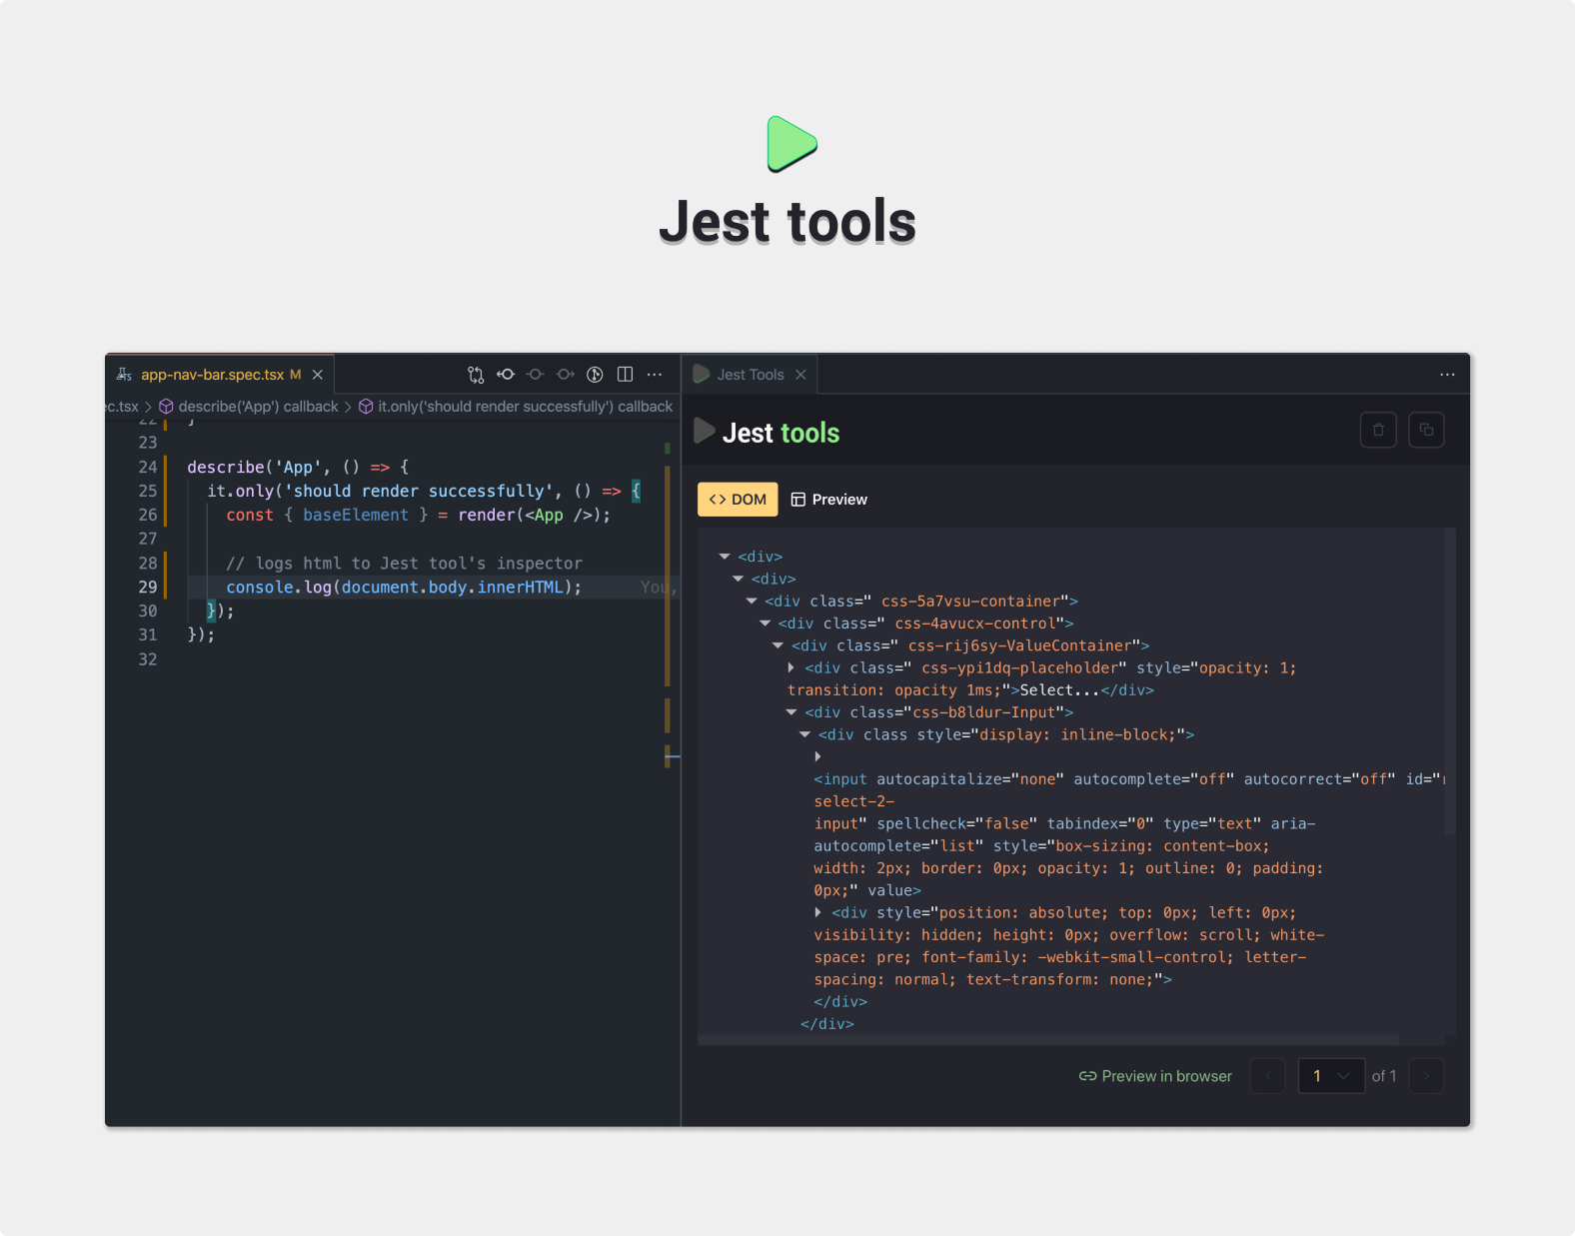Viewport: 1575px width, 1236px height.
Task: Collapse the css-4avucx-control div
Action: tap(766, 623)
